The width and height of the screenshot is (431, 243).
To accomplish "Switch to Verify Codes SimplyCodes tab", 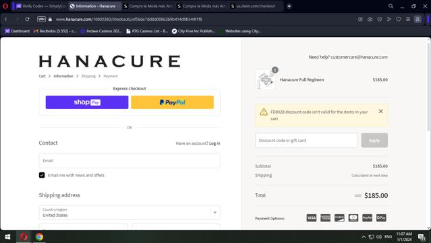I will click(40, 6).
